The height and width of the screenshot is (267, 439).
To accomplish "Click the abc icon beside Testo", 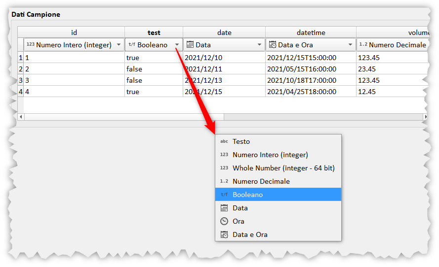I will 224,141.
